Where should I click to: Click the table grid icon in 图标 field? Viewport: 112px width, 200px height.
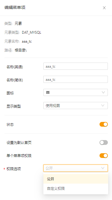point(48,92)
